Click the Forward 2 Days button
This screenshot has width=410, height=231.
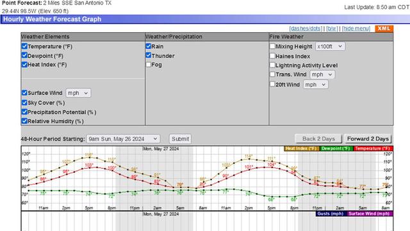coord(368,139)
